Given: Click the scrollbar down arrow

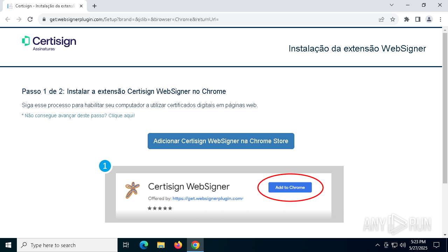Looking at the screenshot, I should point(445,235).
